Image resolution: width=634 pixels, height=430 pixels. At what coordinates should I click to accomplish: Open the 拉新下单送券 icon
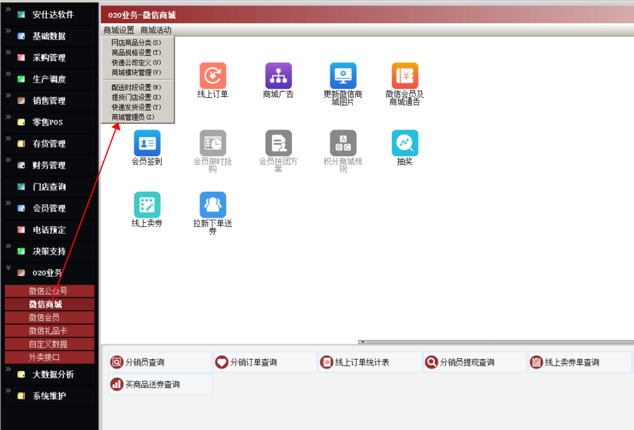[x=213, y=205]
